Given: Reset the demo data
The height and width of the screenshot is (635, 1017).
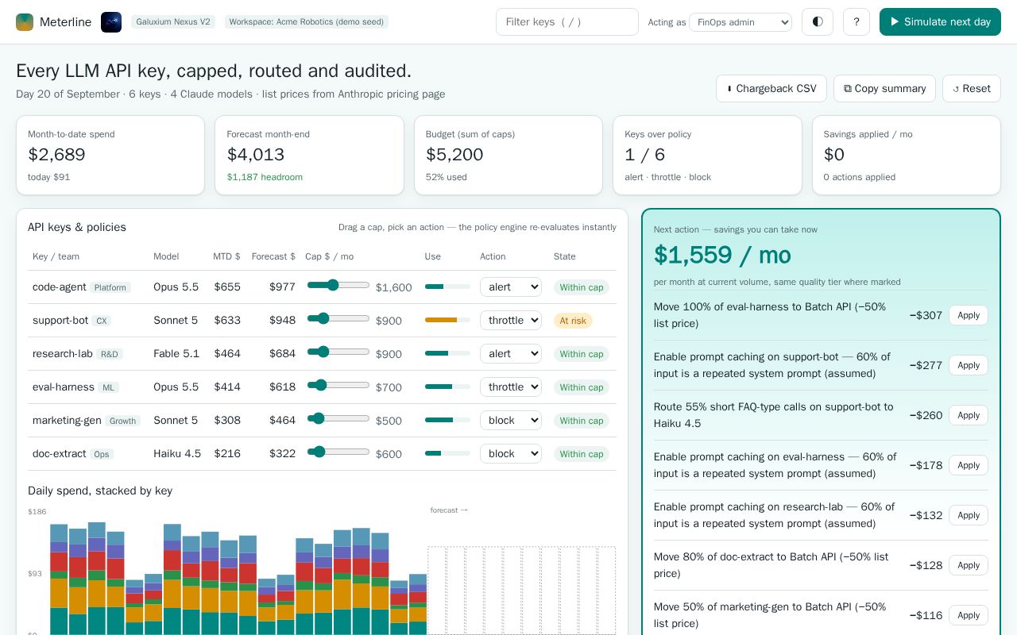Looking at the screenshot, I should coord(972,89).
